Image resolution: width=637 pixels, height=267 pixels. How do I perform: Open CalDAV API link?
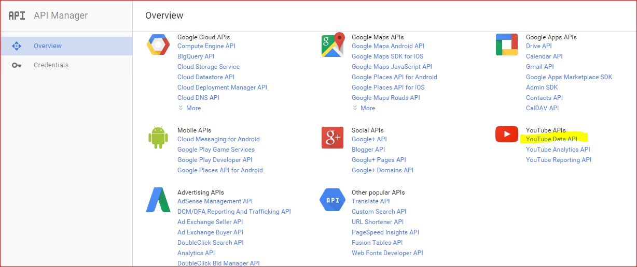pos(542,108)
